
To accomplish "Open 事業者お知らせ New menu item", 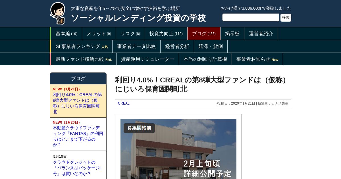I will [x=257, y=59].
